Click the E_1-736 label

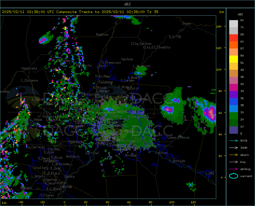175,37
